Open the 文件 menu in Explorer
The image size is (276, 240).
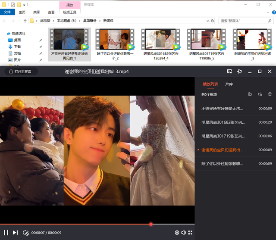coord(7,12)
